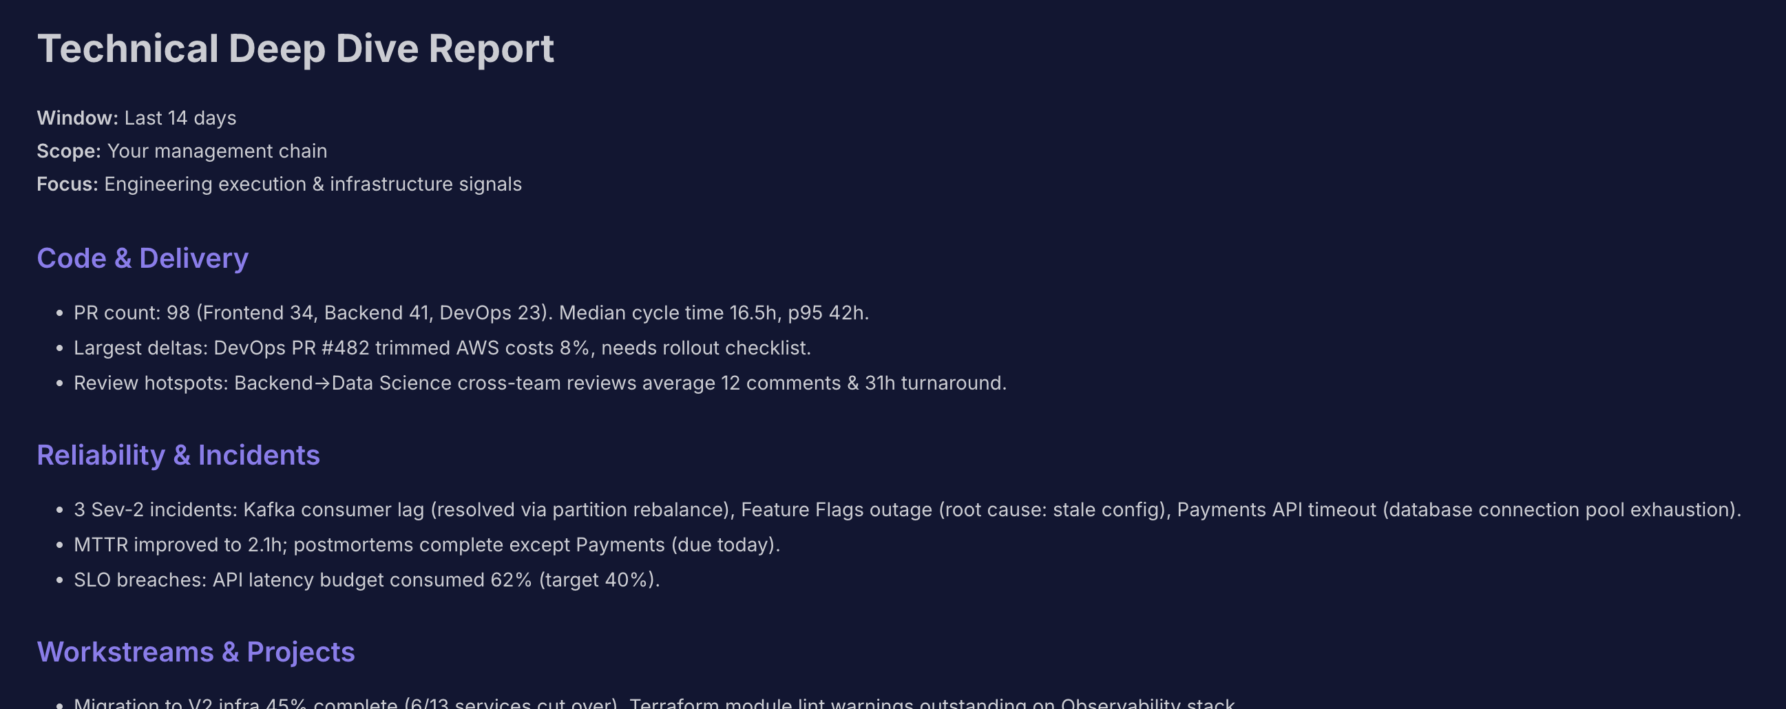Select the Reliability & Incidents heading

(178, 454)
